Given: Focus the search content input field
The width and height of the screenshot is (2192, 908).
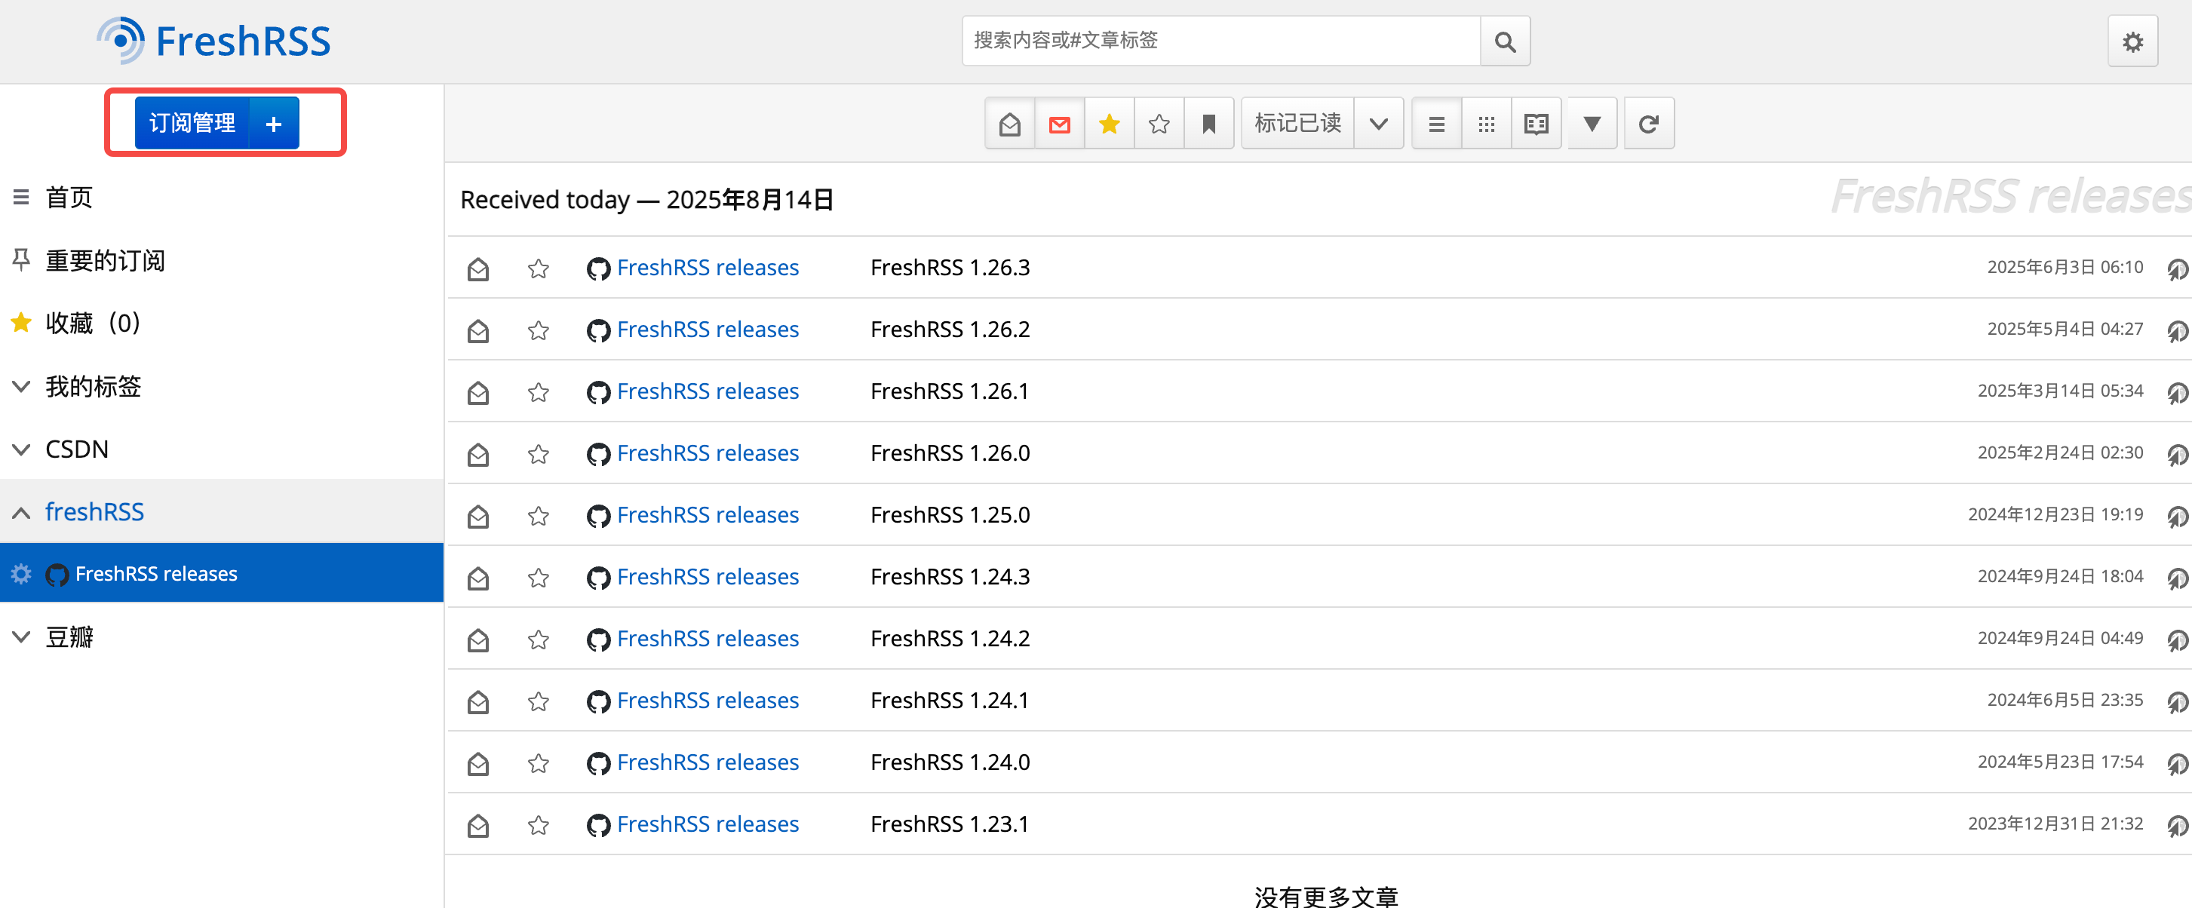Looking at the screenshot, I should tap(1221, 41).
